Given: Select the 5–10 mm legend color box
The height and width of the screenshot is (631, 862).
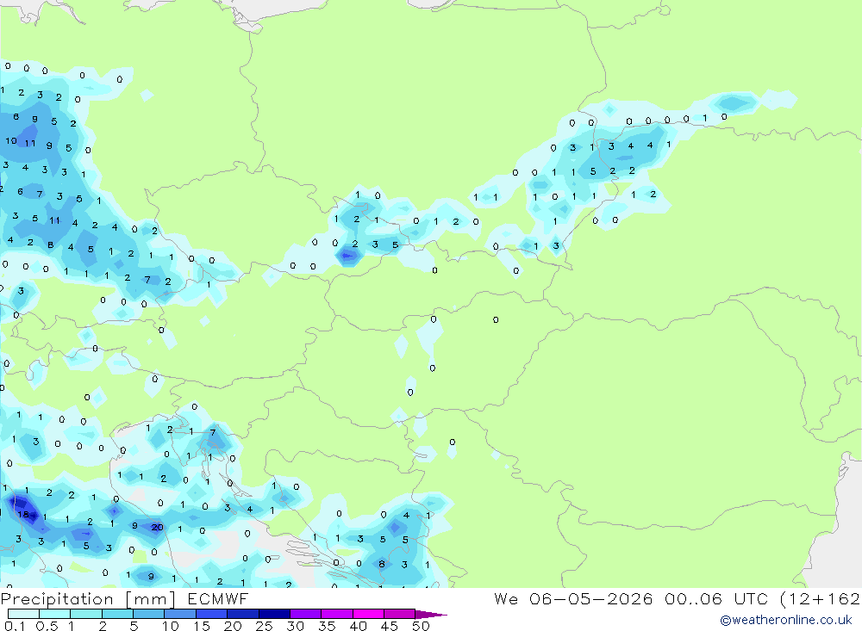Looking at the screenshot, I should click(x=149, y=614).
